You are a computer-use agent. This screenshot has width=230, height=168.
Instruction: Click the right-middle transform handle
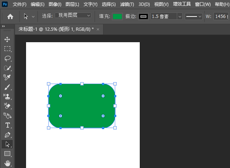point(115,106)
